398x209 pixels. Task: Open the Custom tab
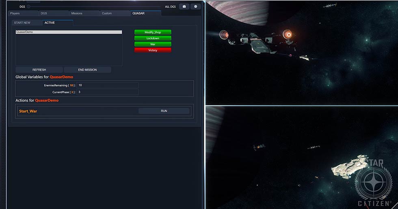click(115, 13)
